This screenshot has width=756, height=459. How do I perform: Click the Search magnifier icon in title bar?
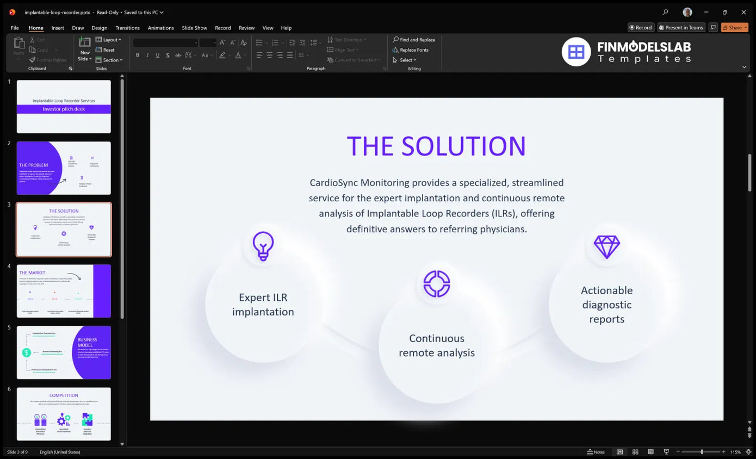point(665,12)
